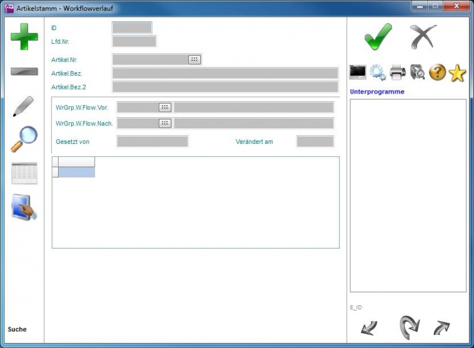This screenshot has width=474, height=348.
Task: Click the black monitor screen icon
Action: point(358,73)
